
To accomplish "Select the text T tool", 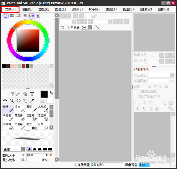I will tap(32, 94).
